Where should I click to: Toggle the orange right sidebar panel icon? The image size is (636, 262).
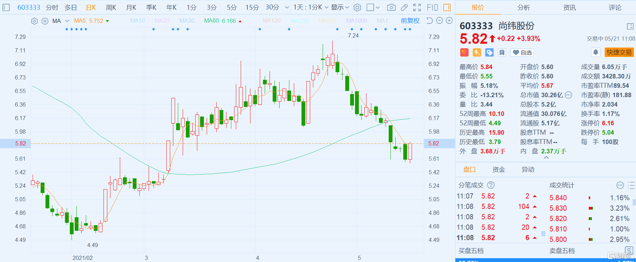coord(447,7)
